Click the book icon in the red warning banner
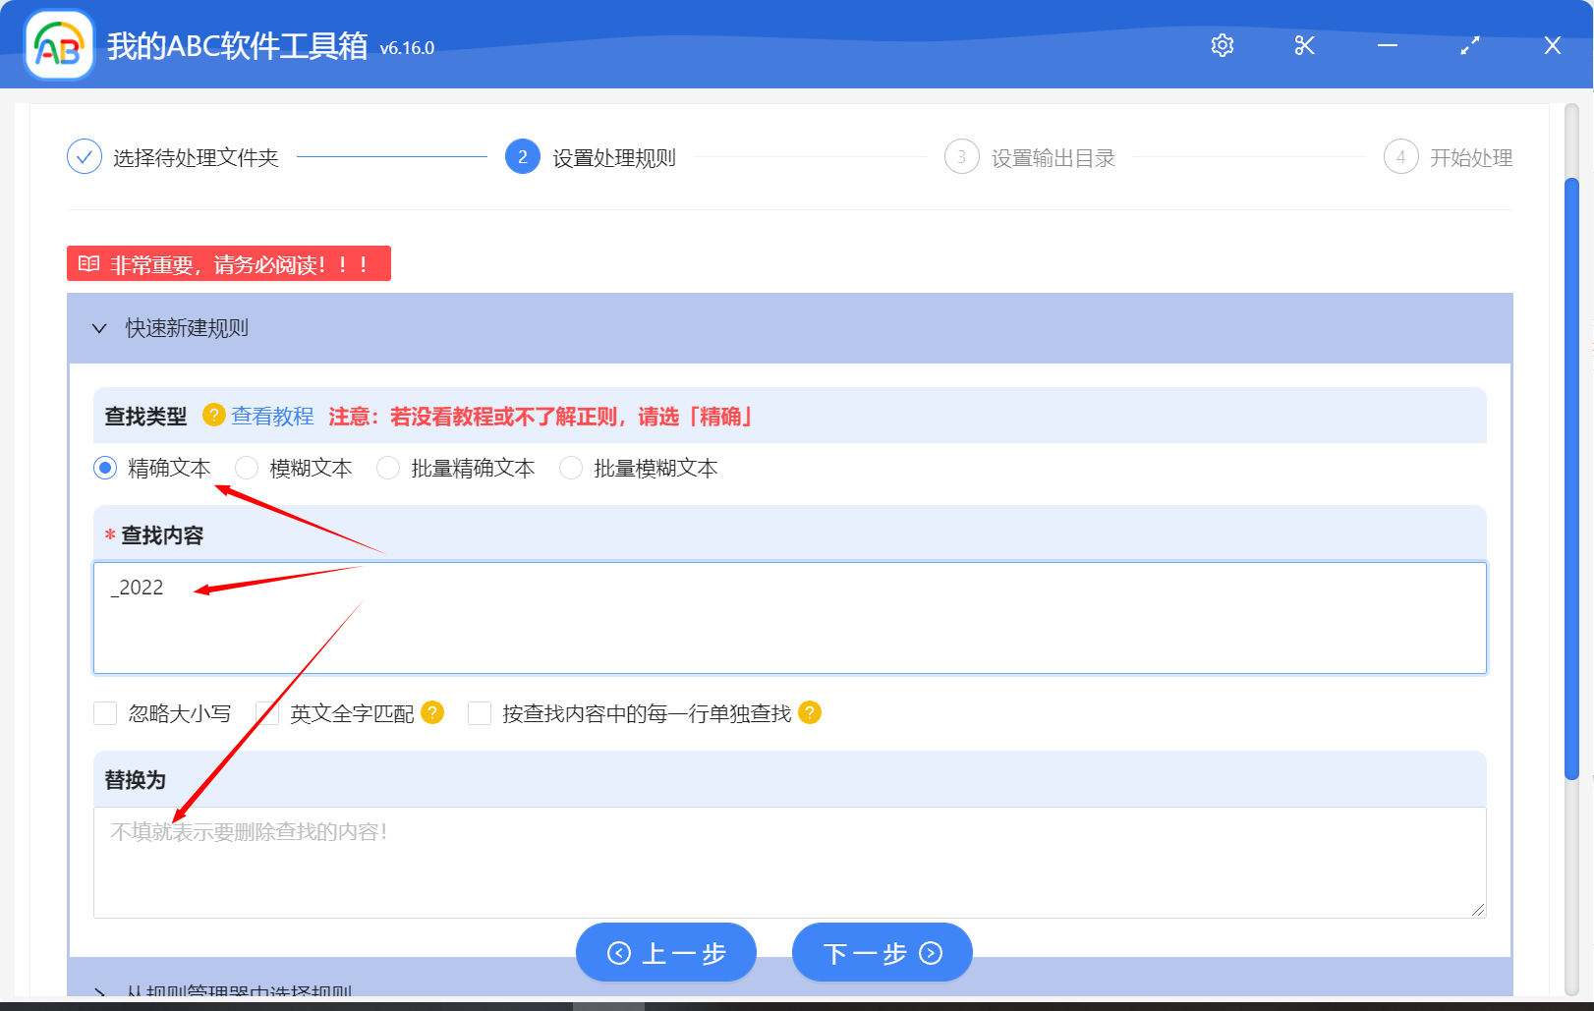Screen dimensions: 1594x1011 coord(88,262)
